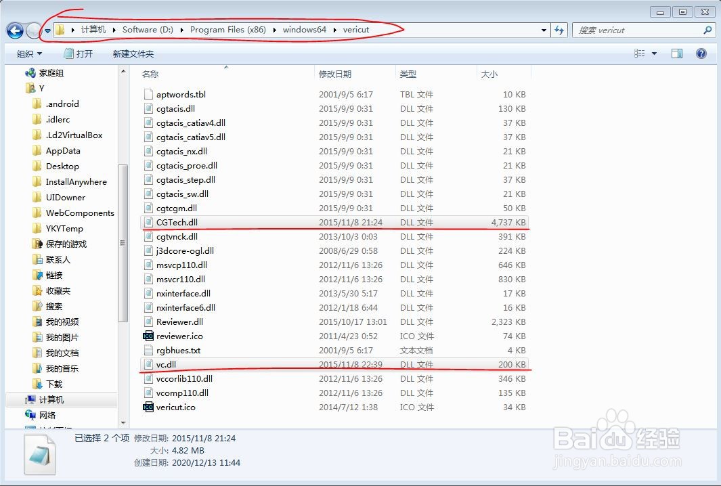The image size is (721, 486).
Task: Select the cgtacis_nx.dll file icon
Action: click(x=148, y=151)
